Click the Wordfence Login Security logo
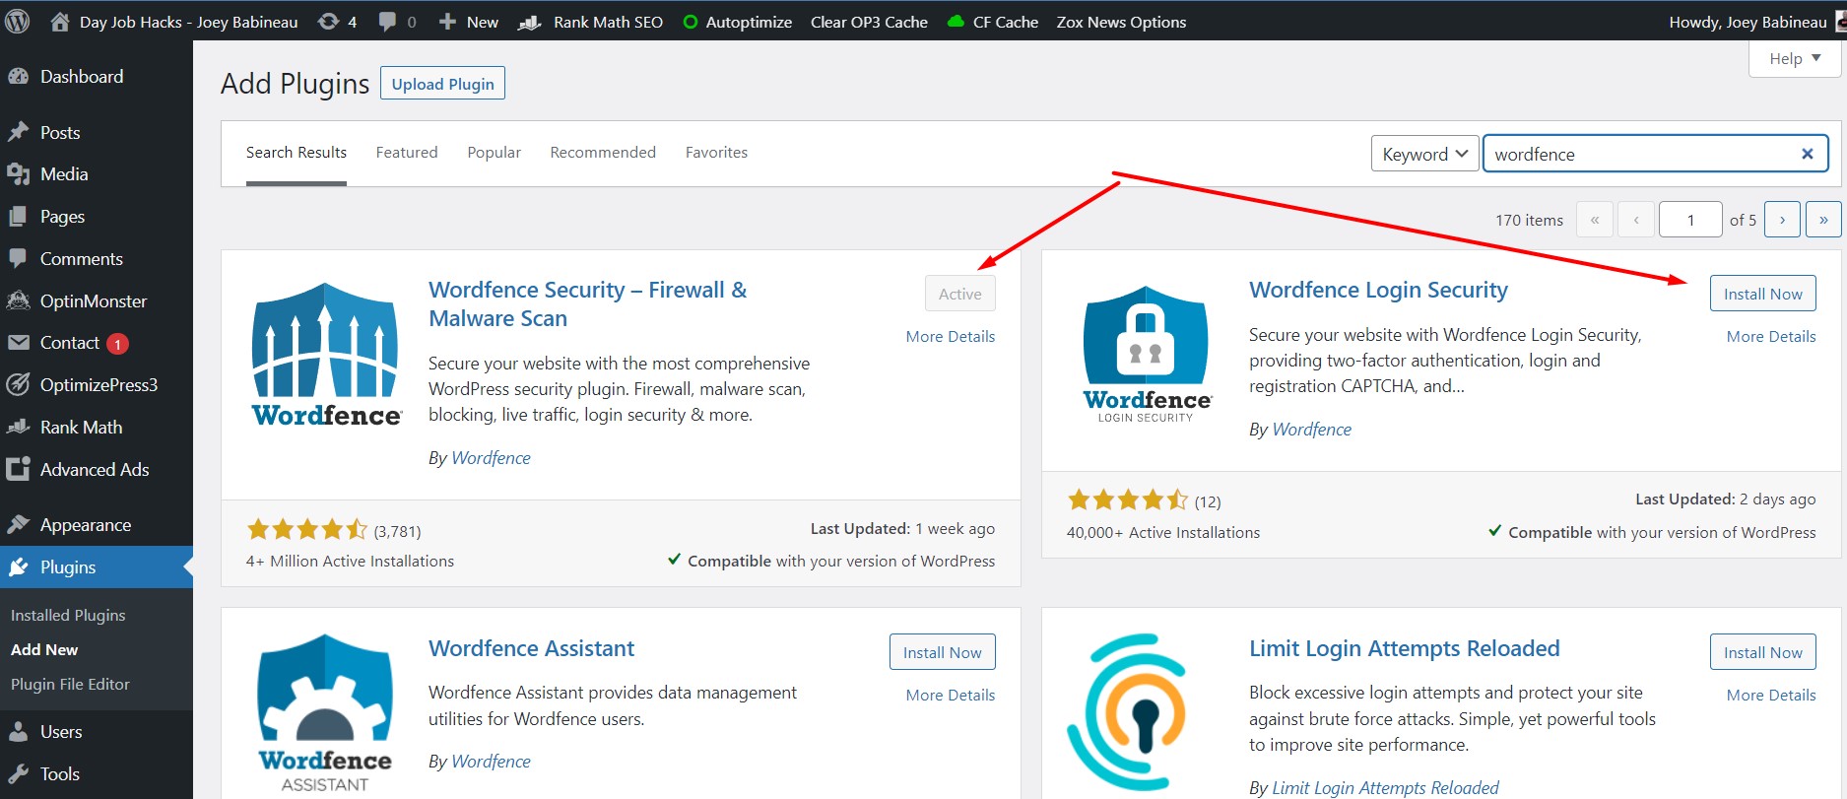1847x799 pixels. point(1147,355)
